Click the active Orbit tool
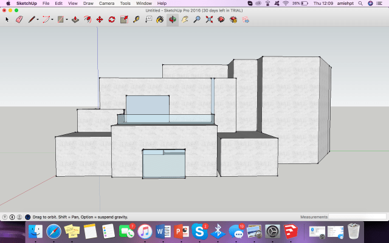Image resolution: width=389 pixels, height=243 pixels. 173,19
